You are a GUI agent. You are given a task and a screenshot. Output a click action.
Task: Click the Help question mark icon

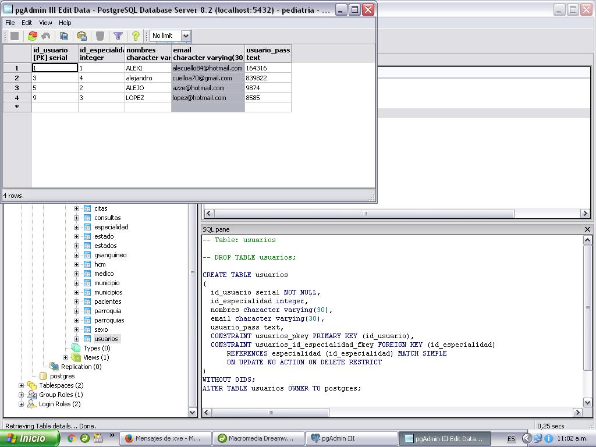coord(135,36)
